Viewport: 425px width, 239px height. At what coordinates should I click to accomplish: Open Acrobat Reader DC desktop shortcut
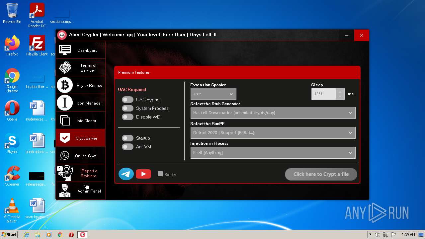click(37, 15)
